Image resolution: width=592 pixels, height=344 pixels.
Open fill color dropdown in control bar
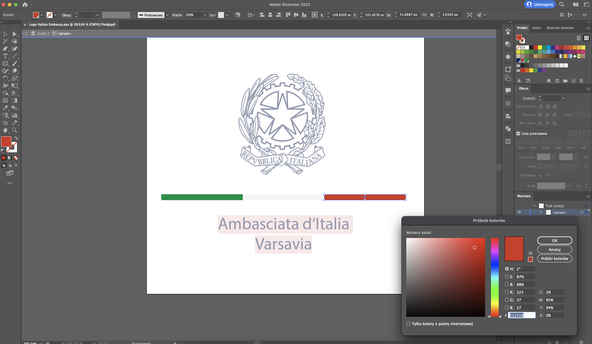pos(42,15)
